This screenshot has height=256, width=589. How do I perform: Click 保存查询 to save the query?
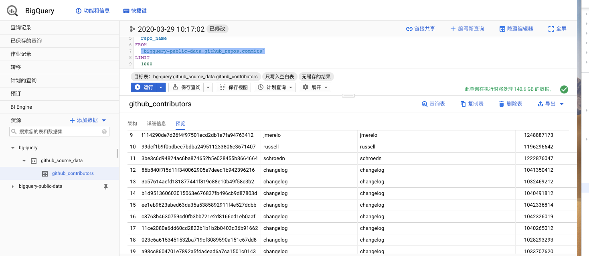186,87
